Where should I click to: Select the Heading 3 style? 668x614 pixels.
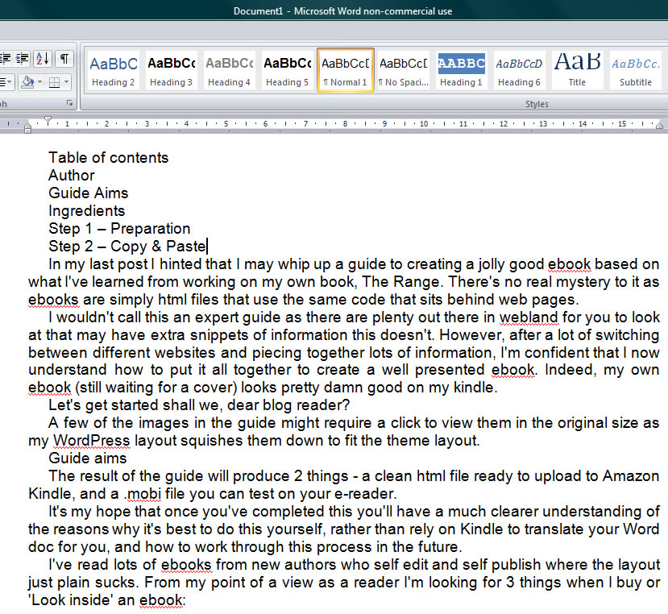click(171, 70)
